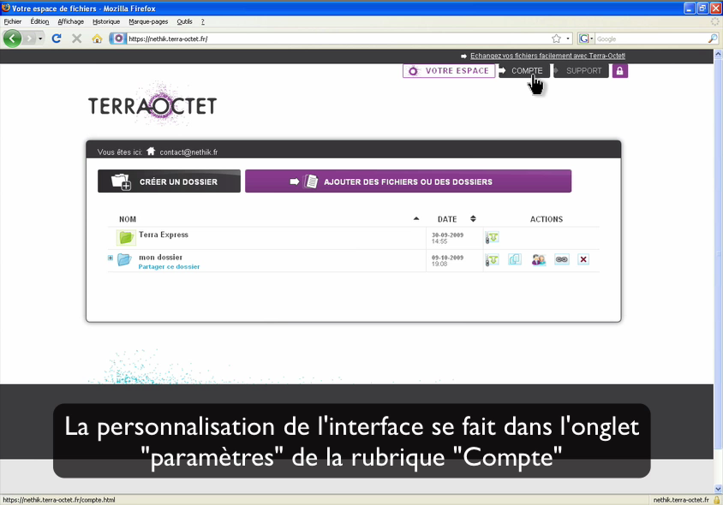The height and width of the screenshot is (505, 723).
Task: Click Créer un dossier button
Action: click(170, 181)
